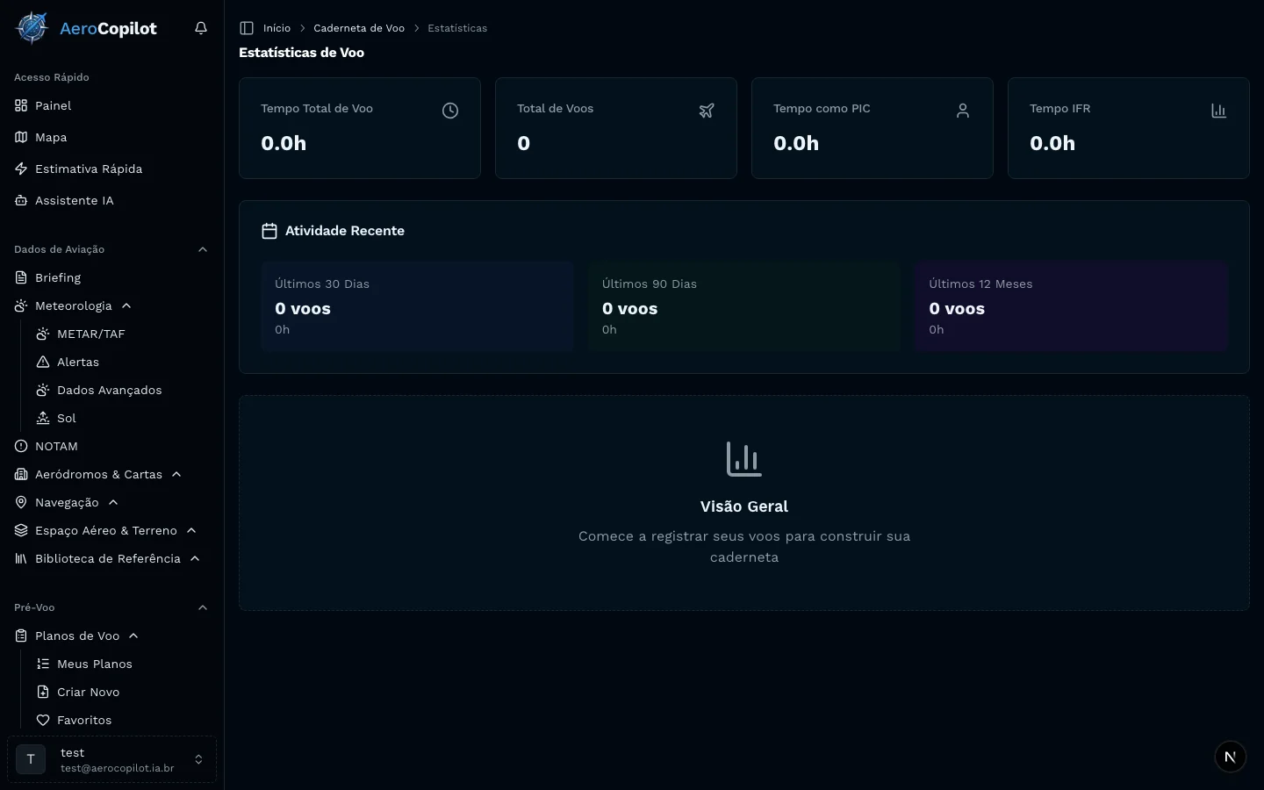Navigate to Caderneta de Voo breadcrumb
Image resolution: width=1264 pixels, height=790 pixels.
coord(359,28)
